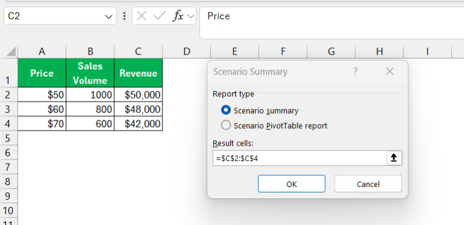Click the Cancel button in dialog

(x=368, y=184)
